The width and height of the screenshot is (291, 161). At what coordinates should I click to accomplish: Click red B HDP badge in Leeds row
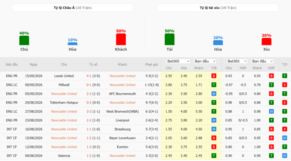tap(271, 76)
